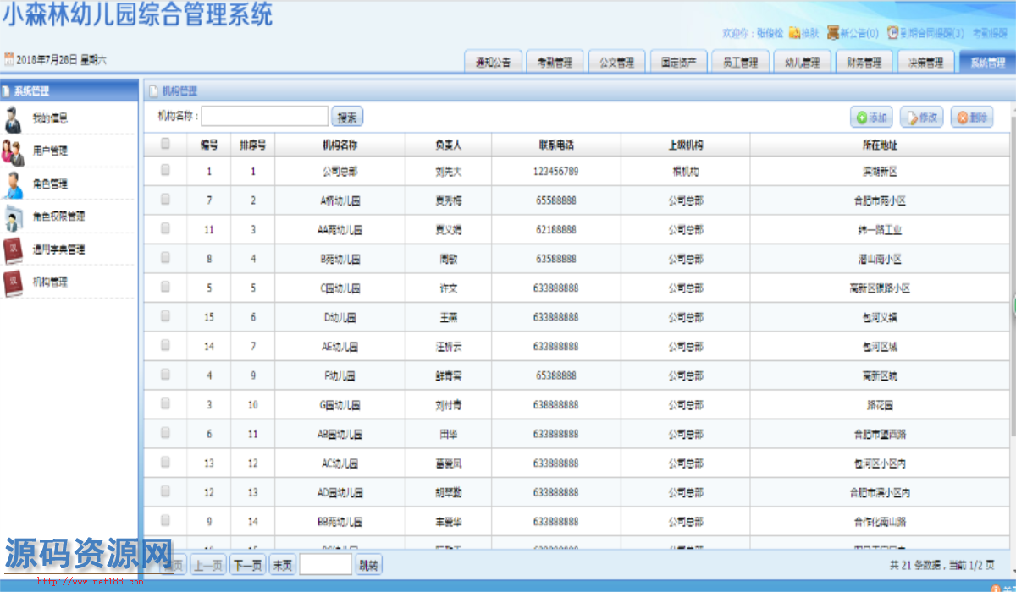Select the checkbox for the D幼儿园 row
This screenshot has height=592, width=1016.
pyautogui.click(x=165, y=316)
